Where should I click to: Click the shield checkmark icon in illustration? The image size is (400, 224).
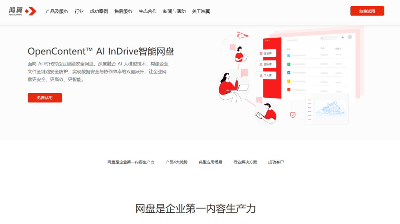(x=293, y=115)
